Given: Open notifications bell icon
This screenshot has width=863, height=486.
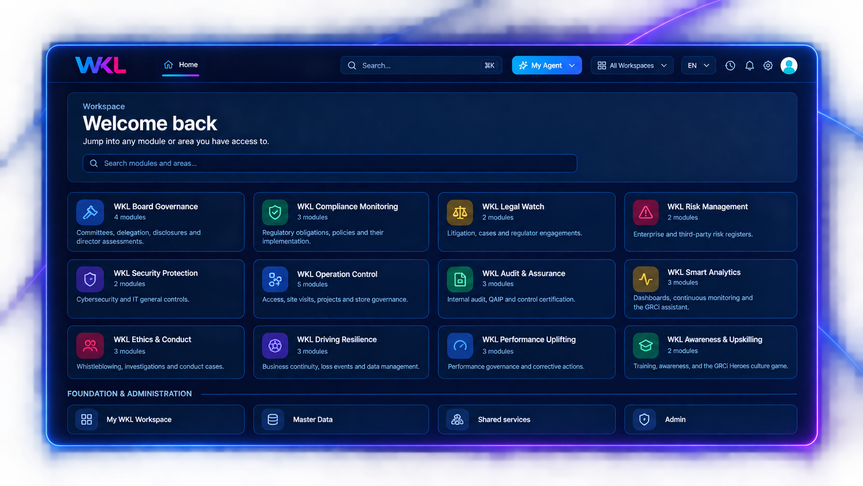Looking at the screenshot, I should [749, 66].
